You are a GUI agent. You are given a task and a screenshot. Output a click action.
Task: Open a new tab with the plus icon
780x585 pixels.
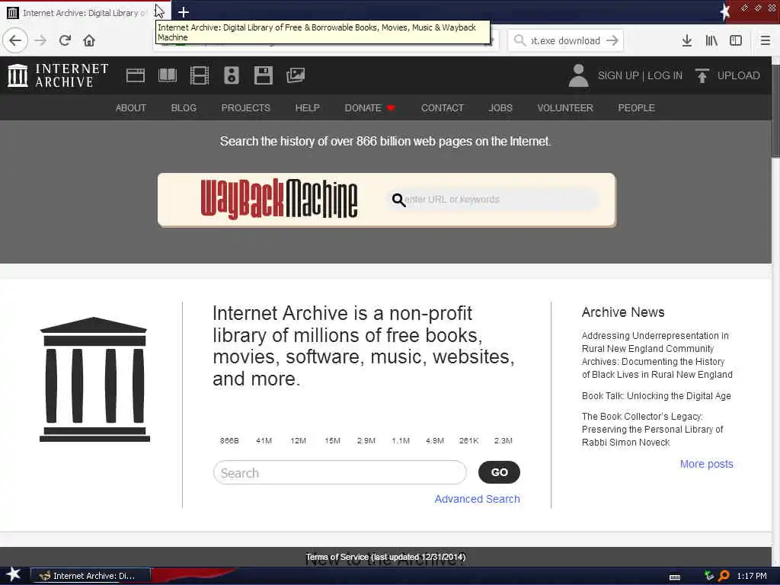(x=184, y=12)
